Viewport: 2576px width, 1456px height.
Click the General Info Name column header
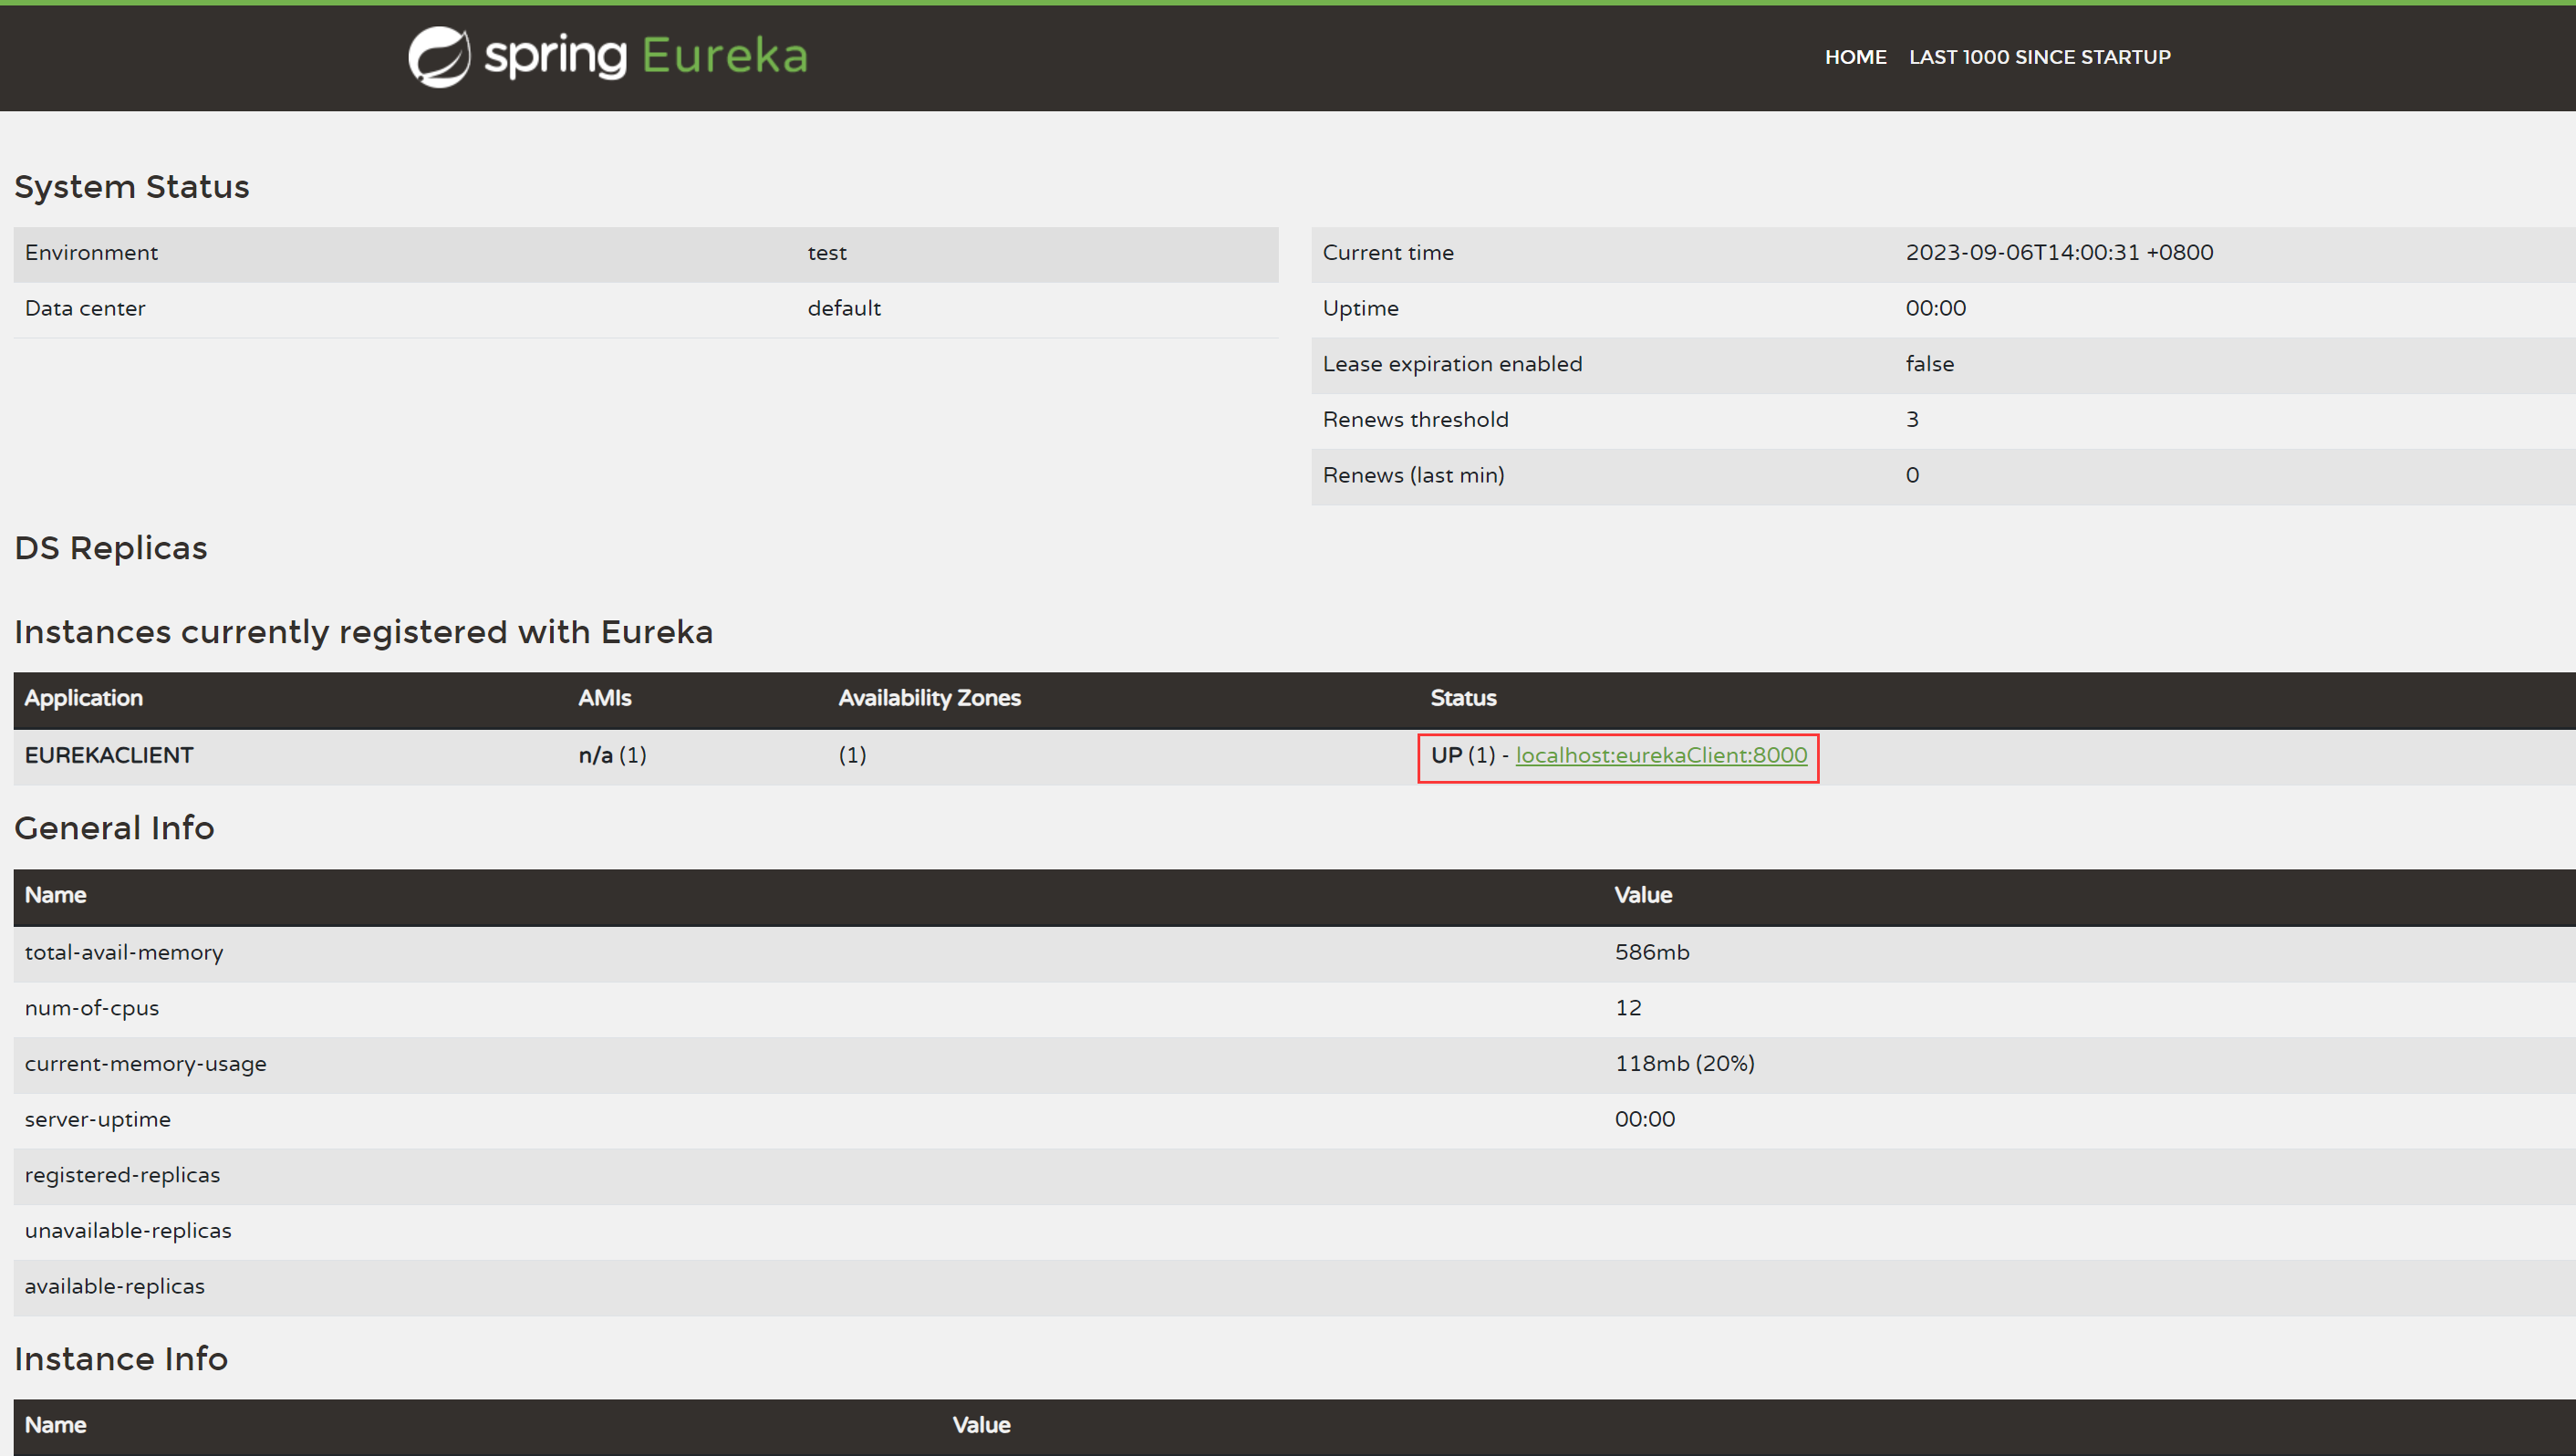coord(55,895)
